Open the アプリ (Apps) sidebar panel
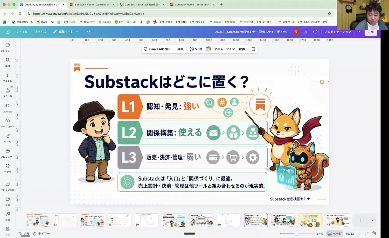This screenshot has width=389, height=238. 8,168
